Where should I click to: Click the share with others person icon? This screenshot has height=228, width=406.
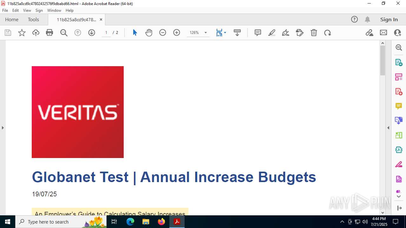click(x=397, y=33)
